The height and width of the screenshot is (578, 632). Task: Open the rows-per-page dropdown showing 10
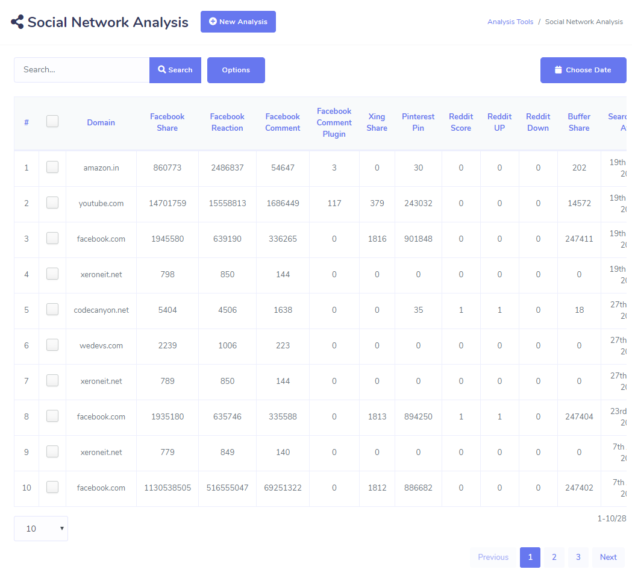tap(41, 529)
